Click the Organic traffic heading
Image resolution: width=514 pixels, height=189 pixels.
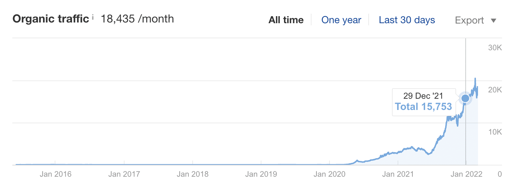tap(51, 19)
